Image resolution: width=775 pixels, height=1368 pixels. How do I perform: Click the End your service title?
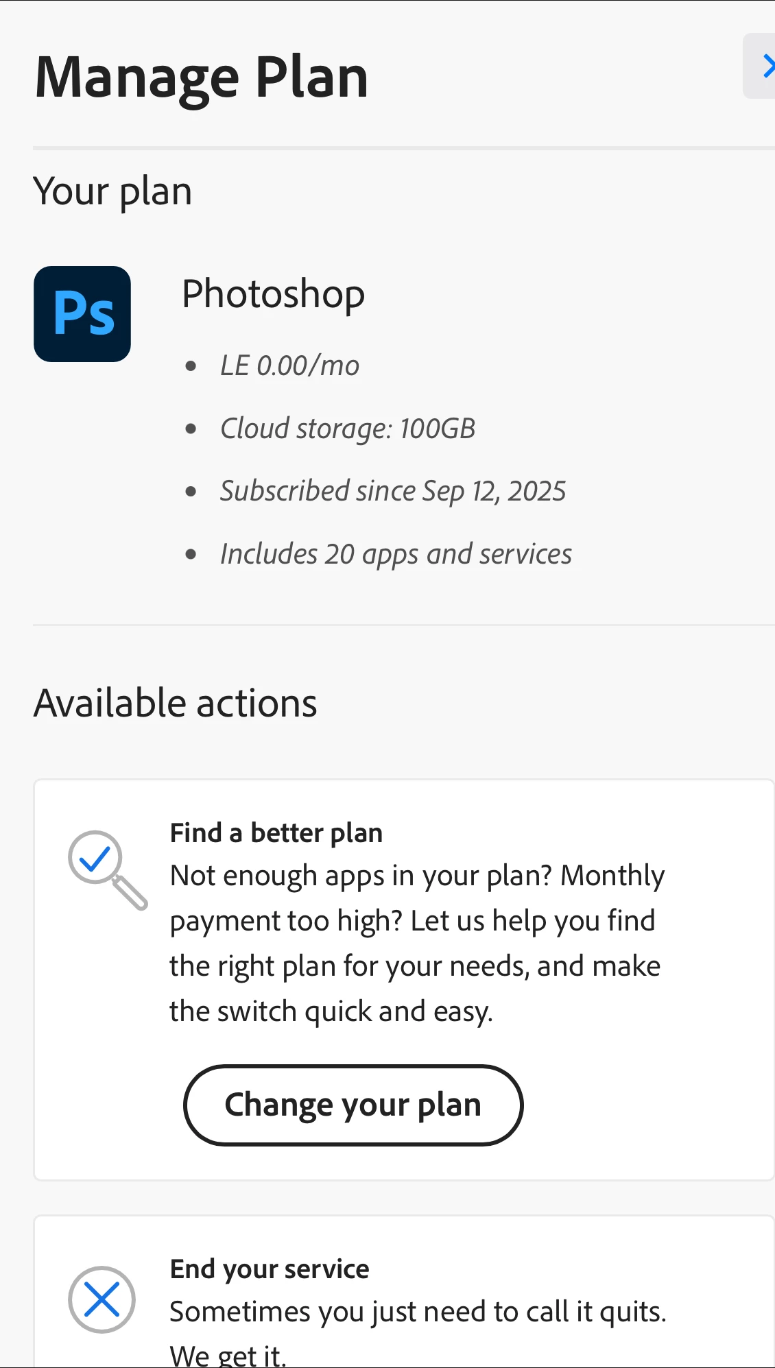coord(270,1269)
